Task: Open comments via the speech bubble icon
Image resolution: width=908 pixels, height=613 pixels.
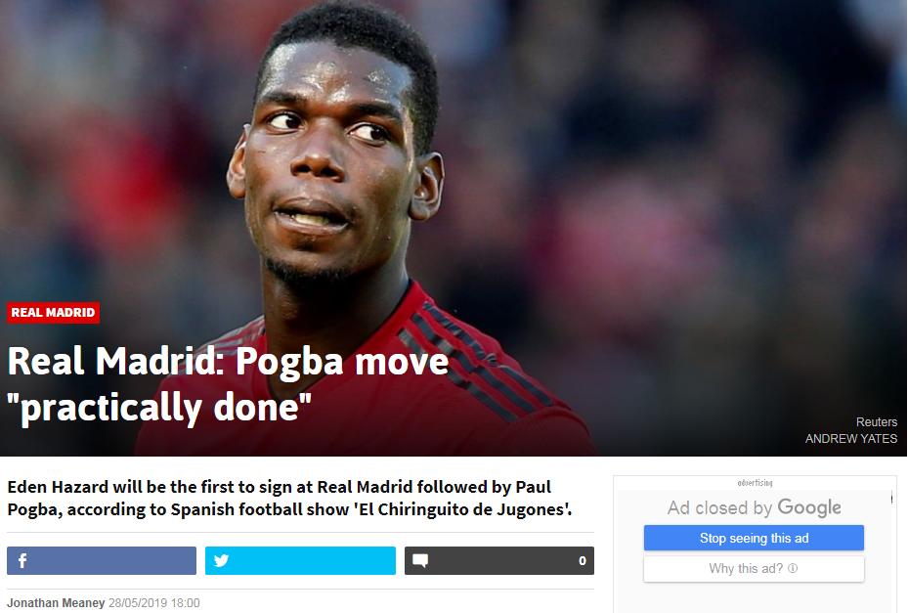Action: (420, 561)
